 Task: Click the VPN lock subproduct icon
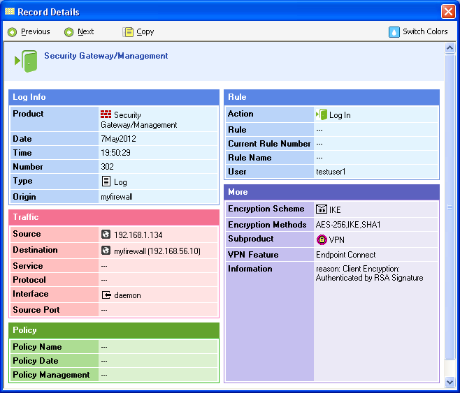coord(322,239)
